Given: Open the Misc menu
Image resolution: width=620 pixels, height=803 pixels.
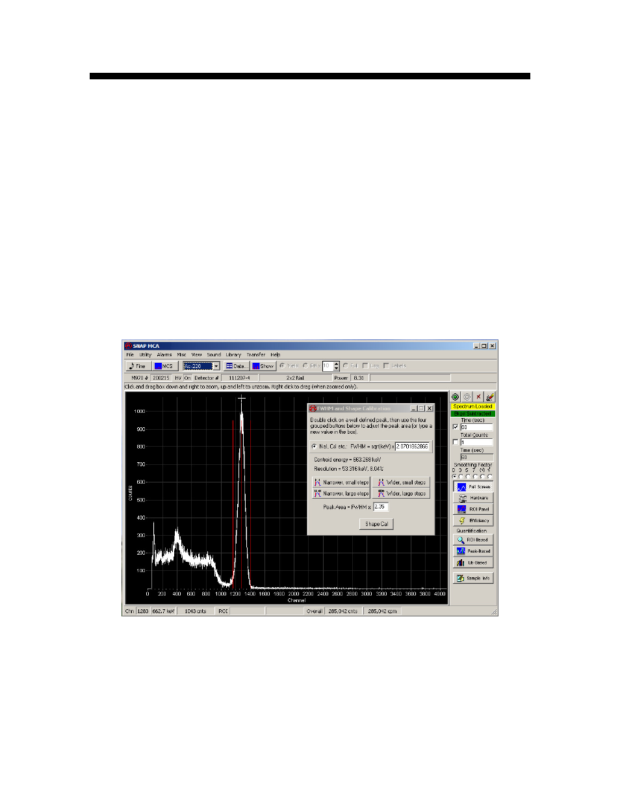Looking at the screenshot, I should [x=182, y=355].
